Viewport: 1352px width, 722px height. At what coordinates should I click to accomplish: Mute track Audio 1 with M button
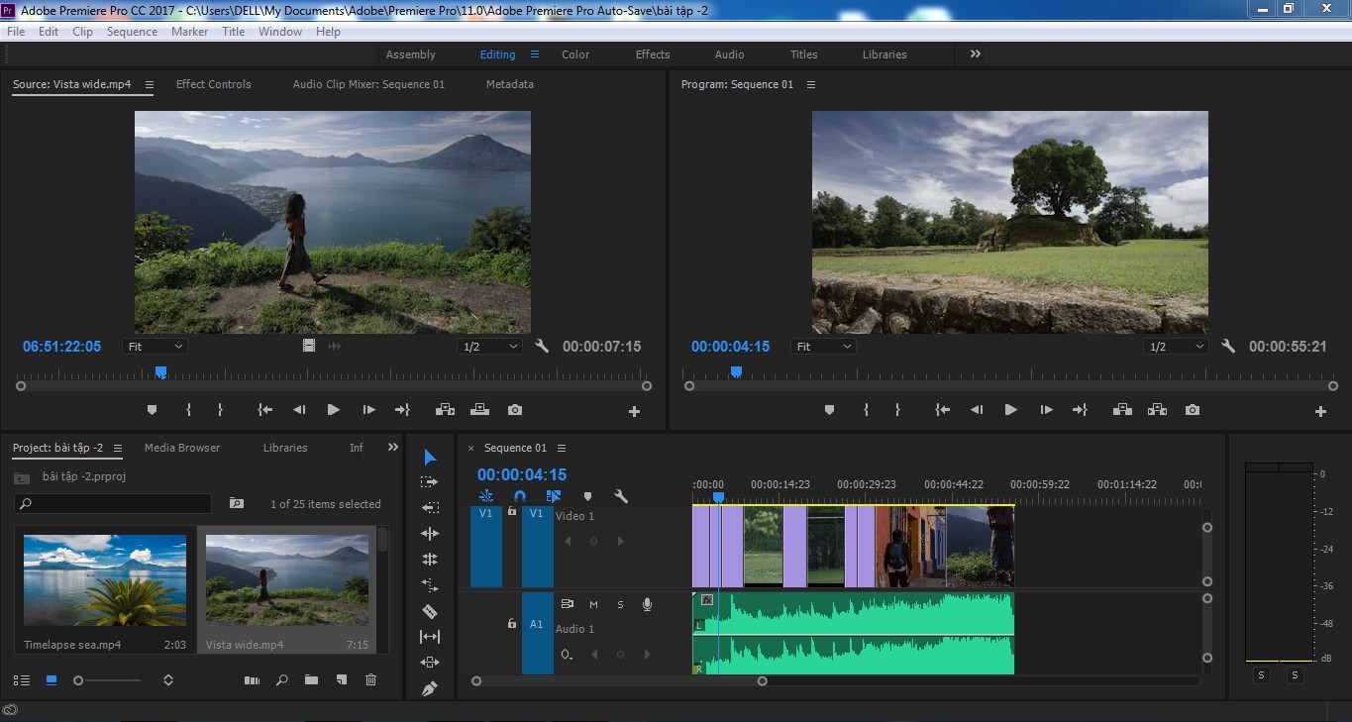click(593, 604)
